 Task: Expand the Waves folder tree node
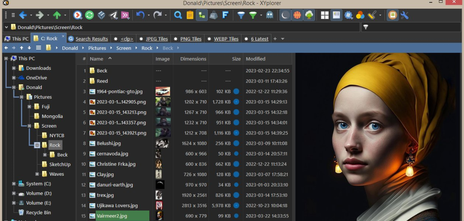pos(37,174)
